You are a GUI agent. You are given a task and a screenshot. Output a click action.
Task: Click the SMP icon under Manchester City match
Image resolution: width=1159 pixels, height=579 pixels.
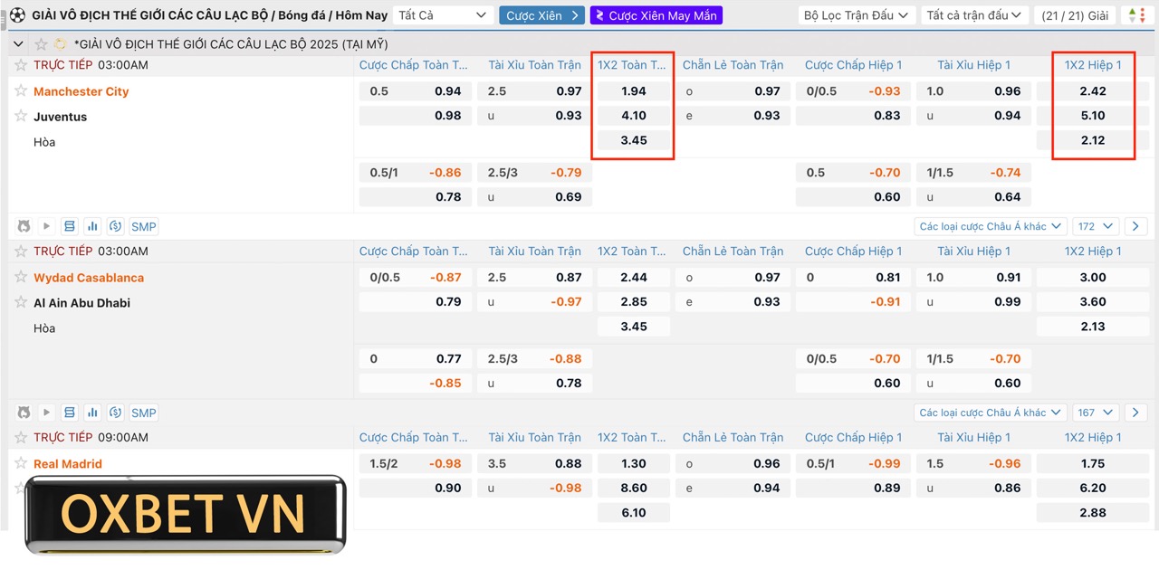tap(143, 226)
